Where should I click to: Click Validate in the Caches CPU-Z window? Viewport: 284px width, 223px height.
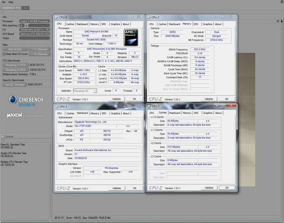tap(209, 188)
